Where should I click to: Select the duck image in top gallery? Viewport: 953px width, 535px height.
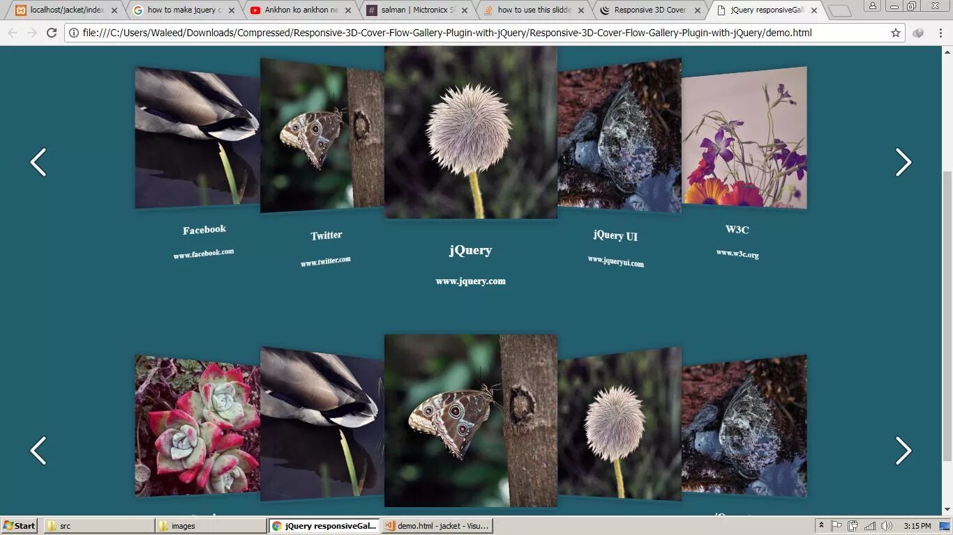click(197, 138)
